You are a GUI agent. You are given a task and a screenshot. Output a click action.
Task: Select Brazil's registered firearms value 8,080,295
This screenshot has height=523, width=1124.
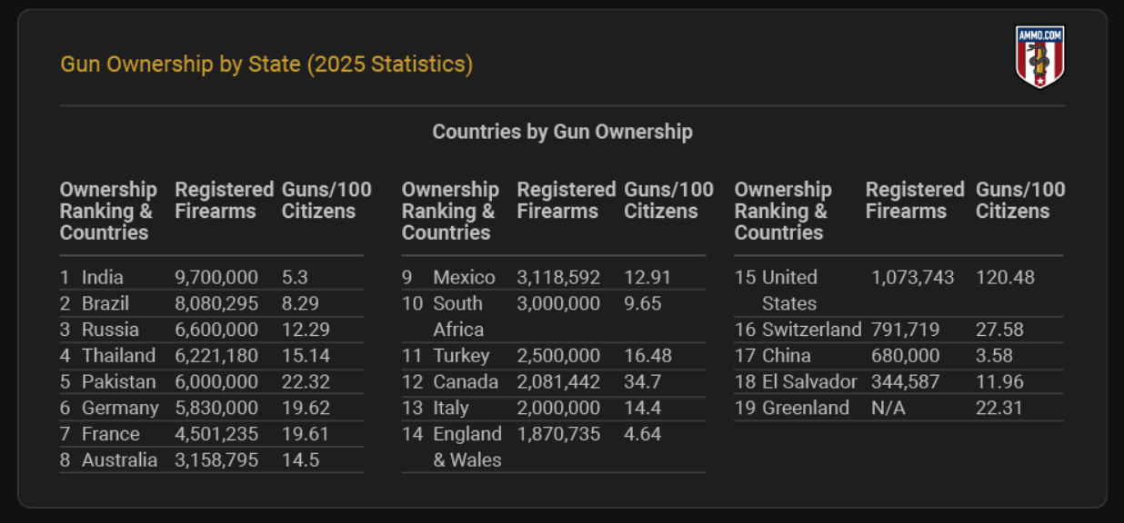pos(216,303)
